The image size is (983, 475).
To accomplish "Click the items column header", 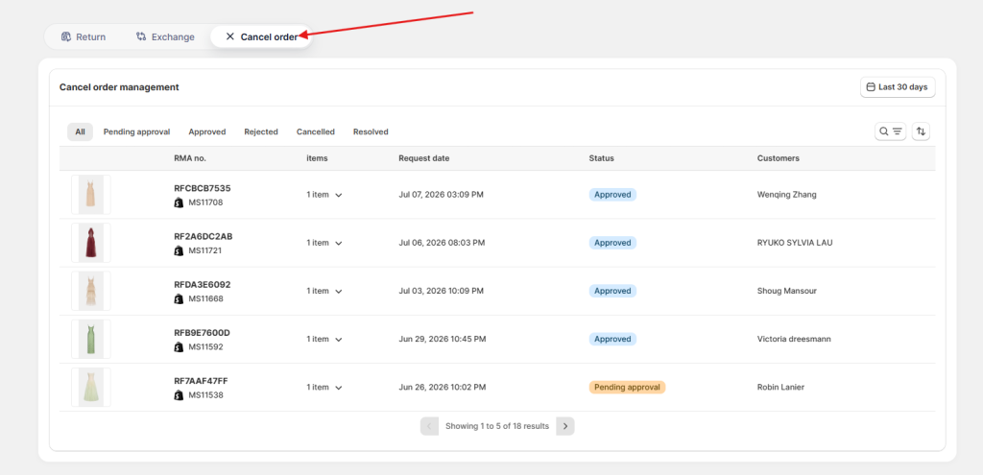I will coord(317,158).
